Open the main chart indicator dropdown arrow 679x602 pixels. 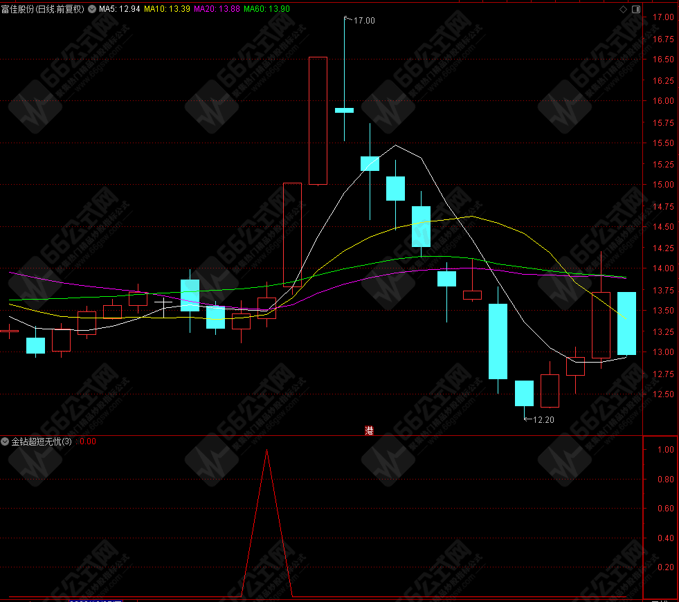(92, 9)
